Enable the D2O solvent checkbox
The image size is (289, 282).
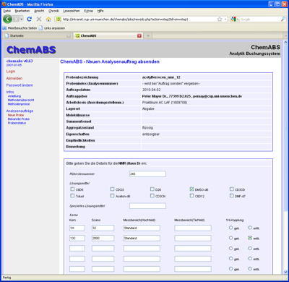(x=152, y=189)
